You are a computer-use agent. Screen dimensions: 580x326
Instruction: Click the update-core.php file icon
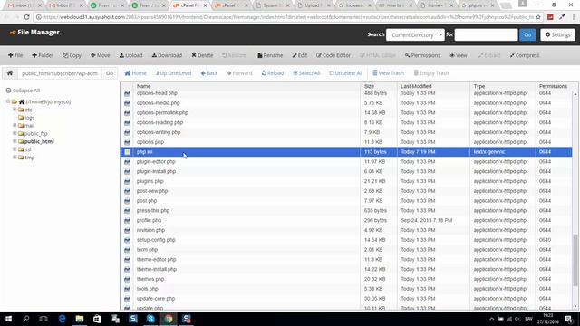point(127,299)
